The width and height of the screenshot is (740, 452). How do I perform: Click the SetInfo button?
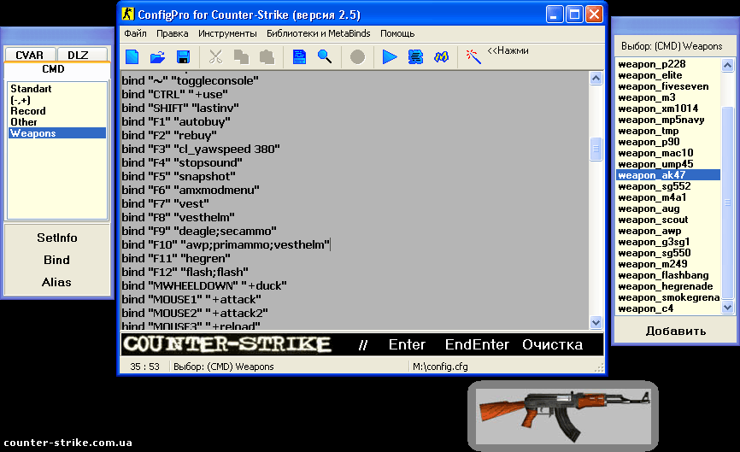pos(57,238)
